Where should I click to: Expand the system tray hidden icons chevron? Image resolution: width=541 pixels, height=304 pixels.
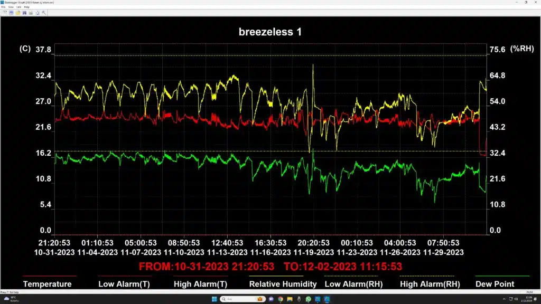point(503,299)
